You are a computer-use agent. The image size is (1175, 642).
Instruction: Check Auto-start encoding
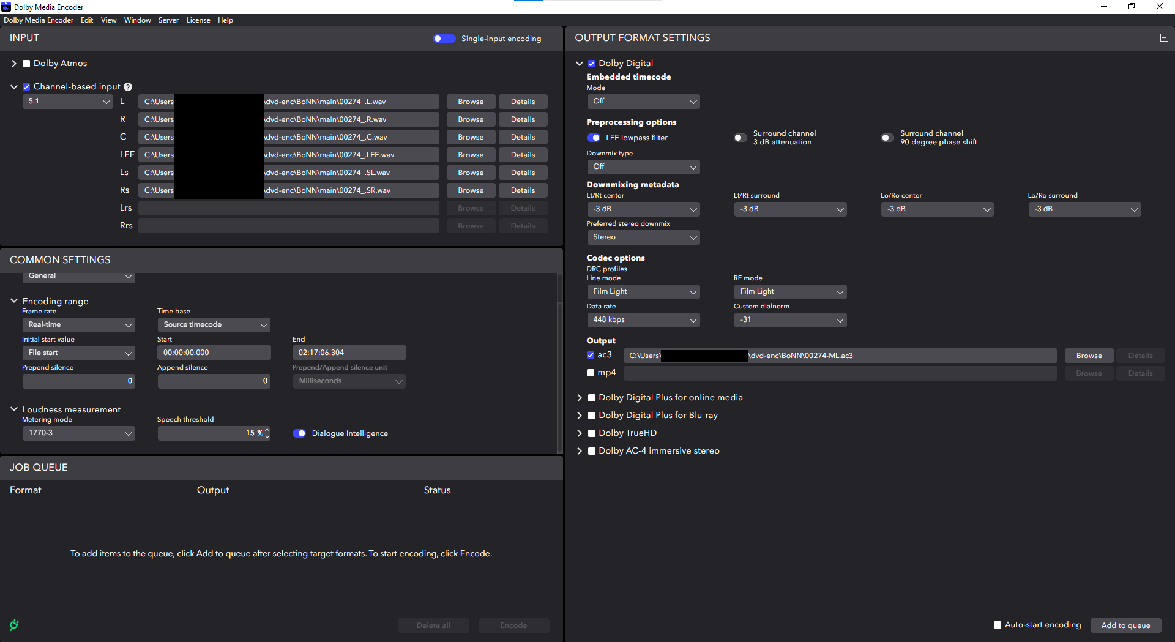pos(998,625)
